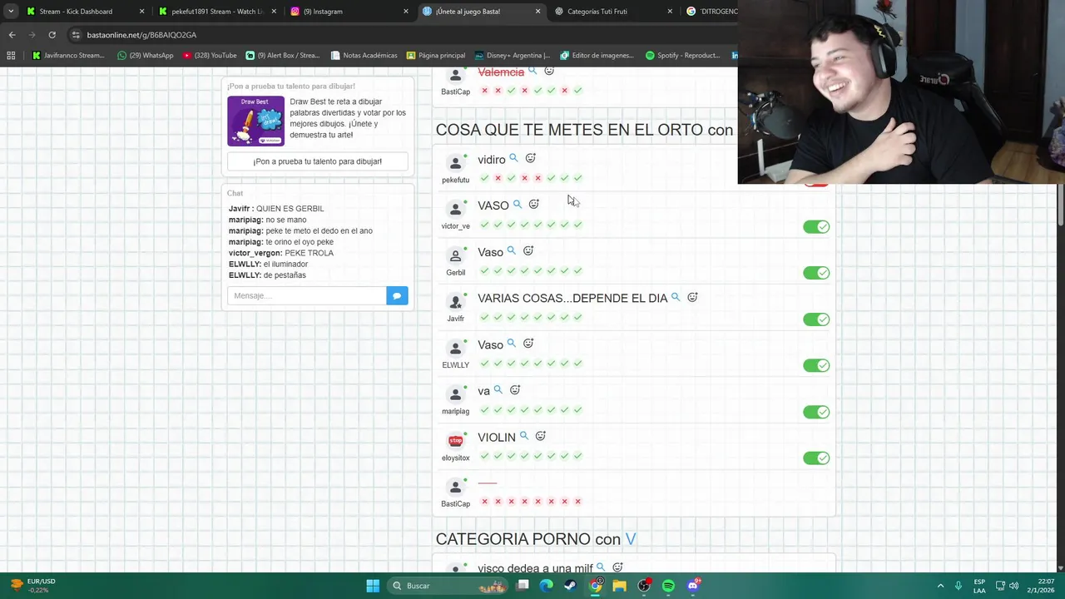This screenshot has height=599, width=1065.
Task: React to Gerbil's 'Vaso' answer
Action: click(x=528, y=250)
